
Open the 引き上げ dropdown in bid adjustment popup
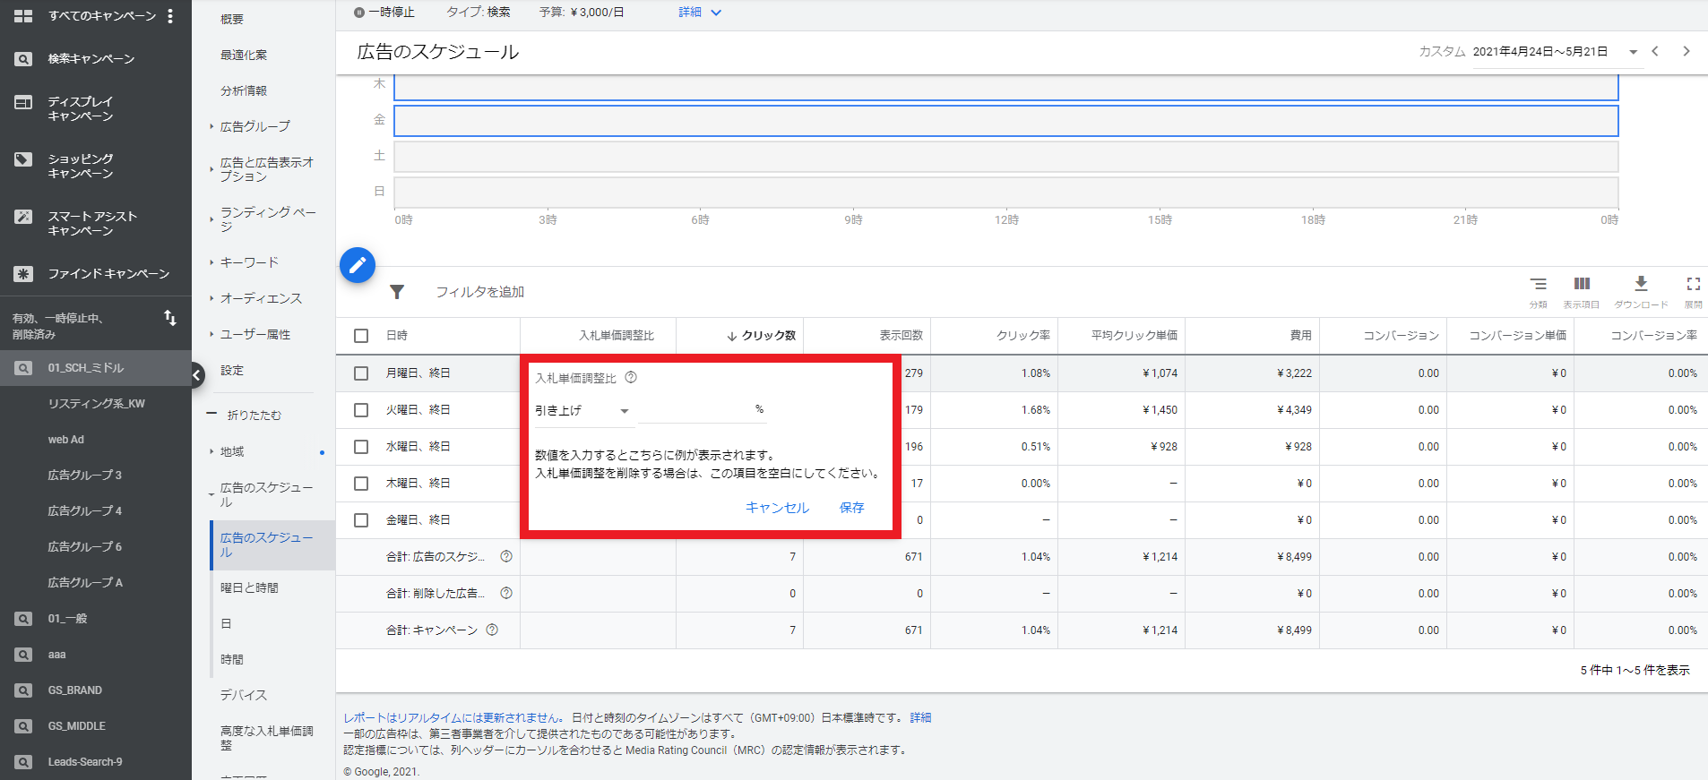click(582, 410)
